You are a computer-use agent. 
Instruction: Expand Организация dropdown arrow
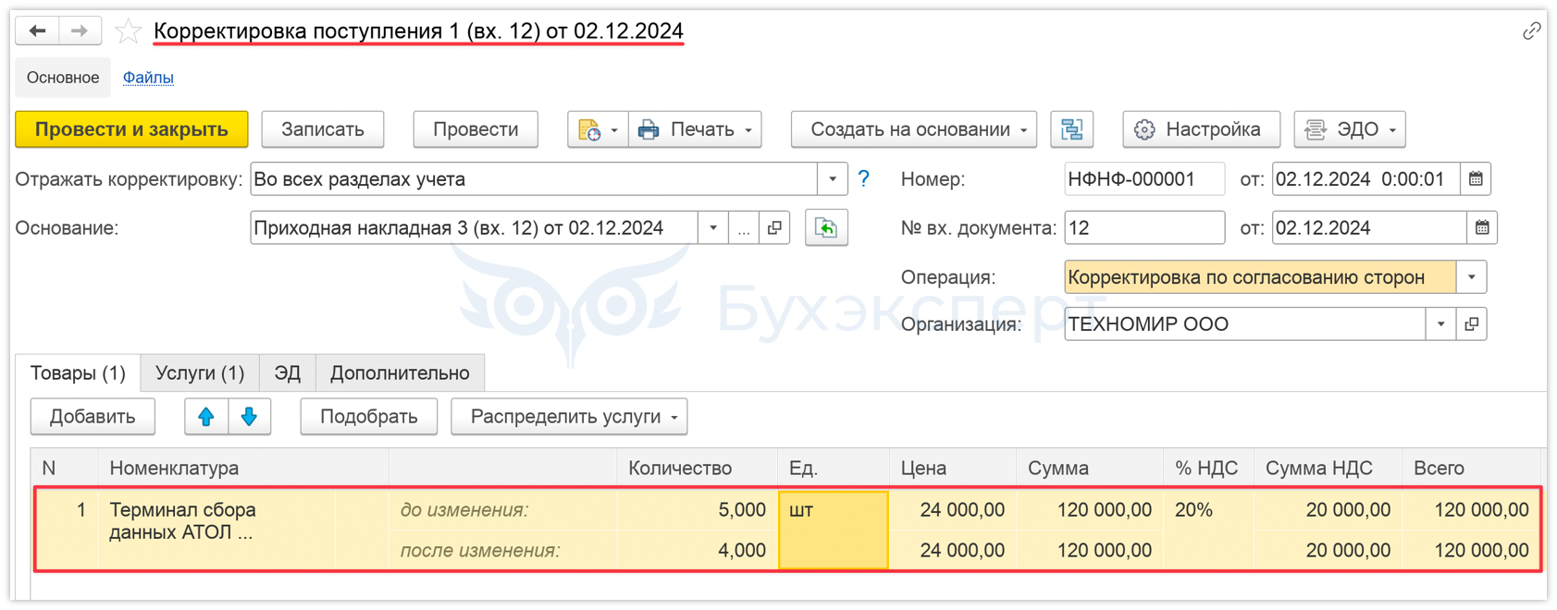coord(1441,324)
